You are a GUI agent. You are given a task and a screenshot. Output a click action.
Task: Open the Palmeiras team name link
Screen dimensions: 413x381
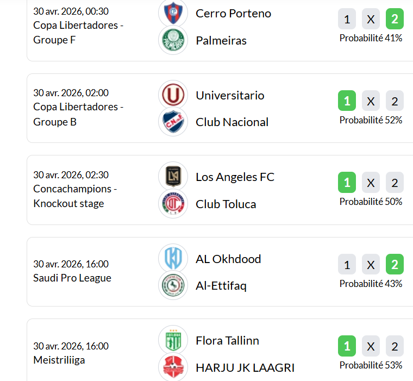[x=221, y=41]
